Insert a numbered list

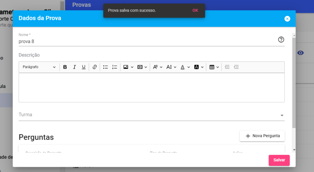[x=115, y=67]
